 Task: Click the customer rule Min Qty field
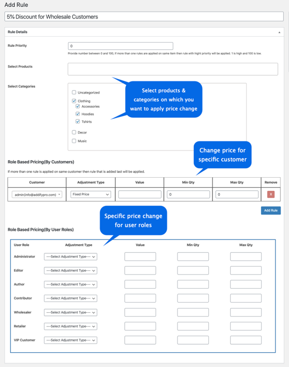click(x=188, y=194)
